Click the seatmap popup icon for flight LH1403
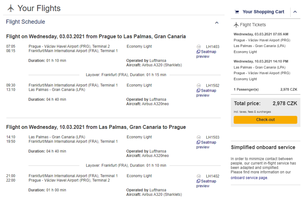Screen dimensions: 302x204 (198, 52)
